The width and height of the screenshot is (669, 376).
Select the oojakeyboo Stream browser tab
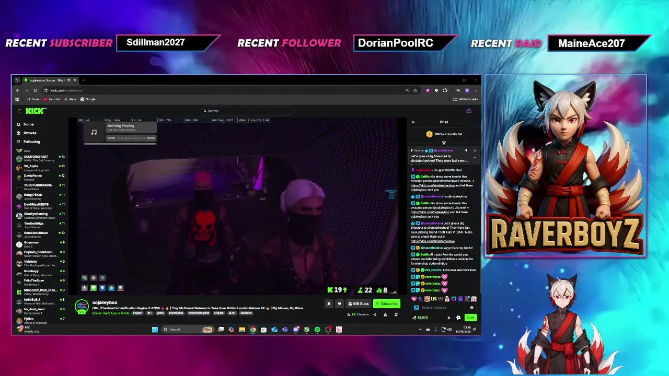coord(50,80)
